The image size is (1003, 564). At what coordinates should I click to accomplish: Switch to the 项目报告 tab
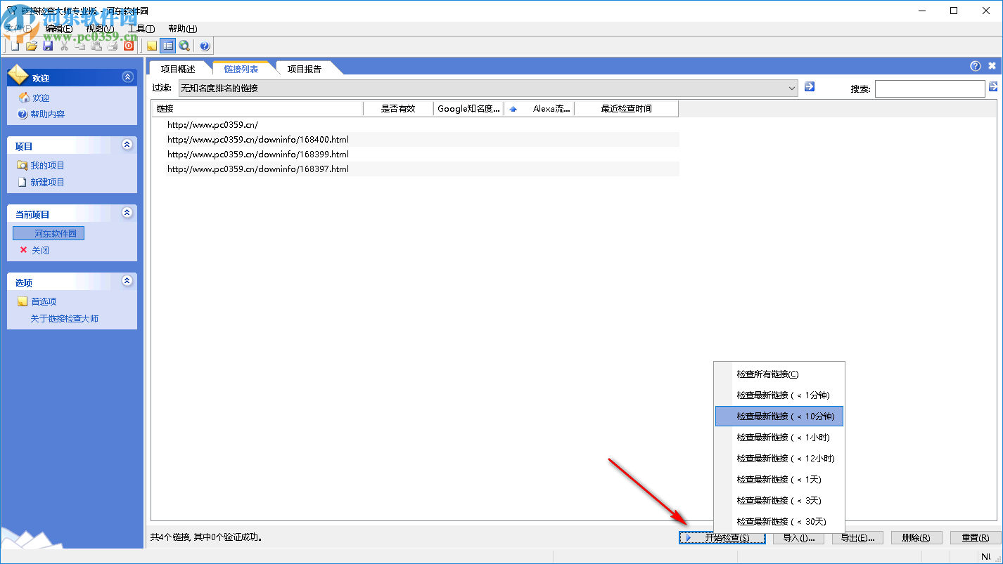[x=305, y=69]
